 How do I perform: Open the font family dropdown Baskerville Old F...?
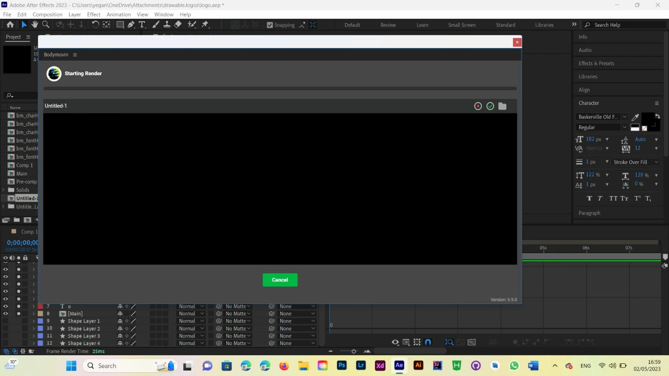[x=602, y=117]
